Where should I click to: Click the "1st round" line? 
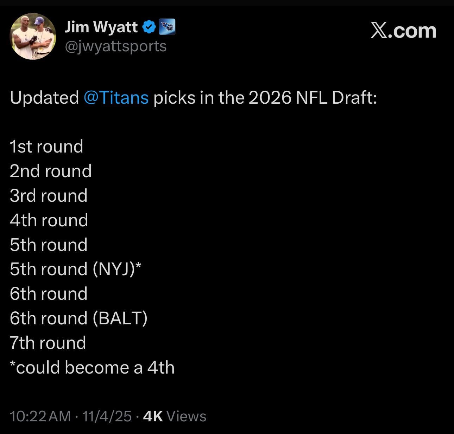pyautogui.click(x=46, y=147)
